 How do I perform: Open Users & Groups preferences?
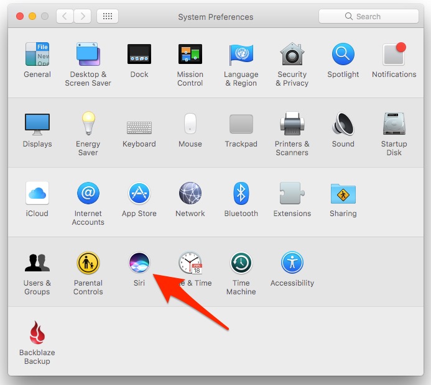tap(37, 263)
